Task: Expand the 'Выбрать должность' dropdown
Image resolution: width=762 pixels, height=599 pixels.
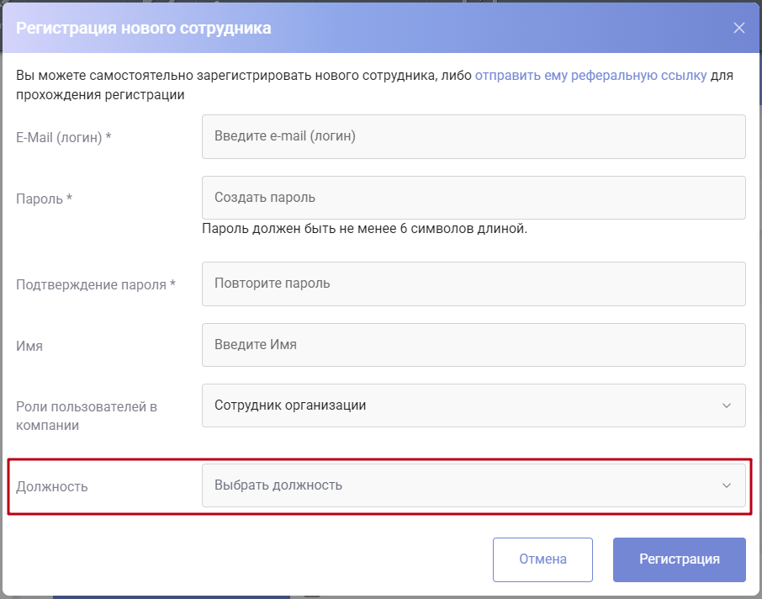Action: (x=474, y=485)
